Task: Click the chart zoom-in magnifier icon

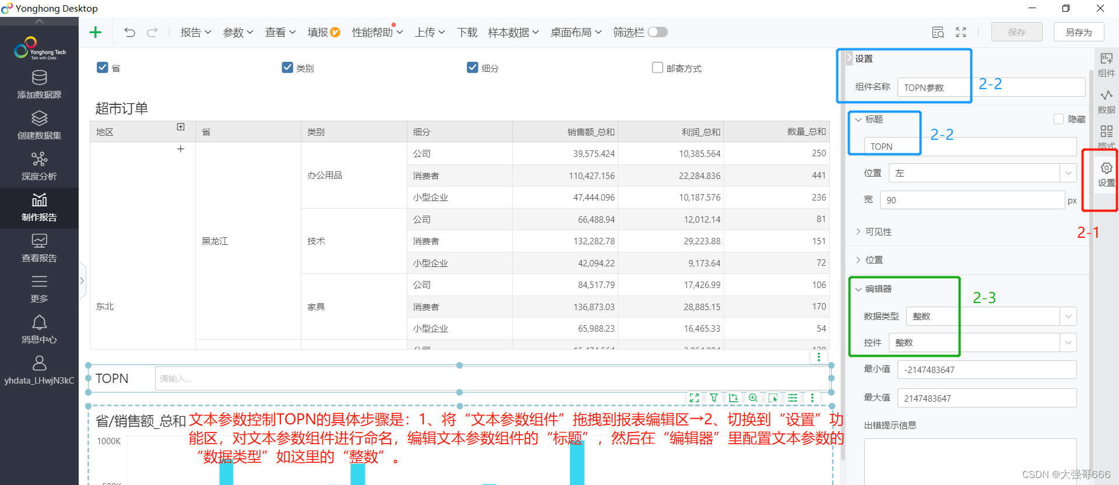Action: [753, 398]
